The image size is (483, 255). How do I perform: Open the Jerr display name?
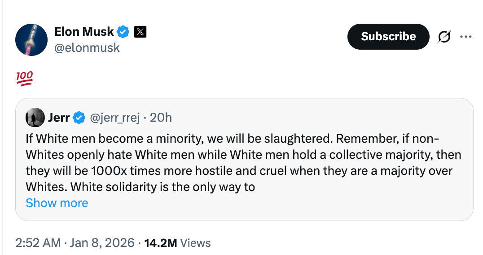(x=58, y=118)
